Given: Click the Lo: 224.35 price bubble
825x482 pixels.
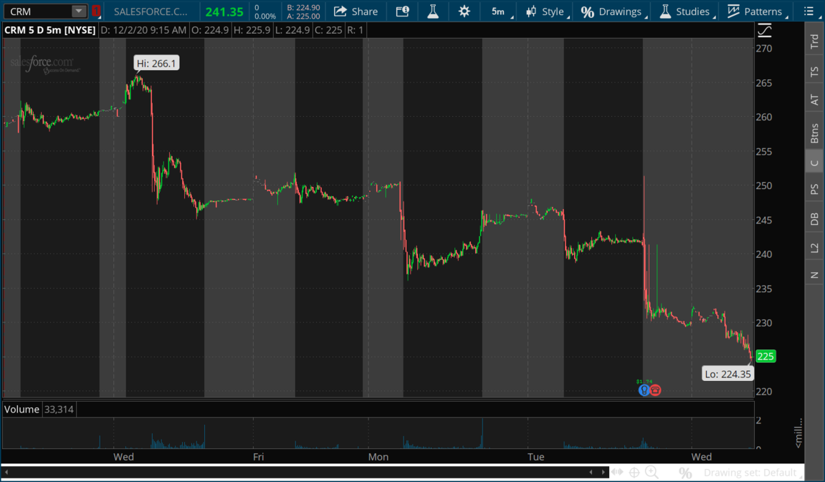Looking at the screenshot, I should (x=727, y=374).
